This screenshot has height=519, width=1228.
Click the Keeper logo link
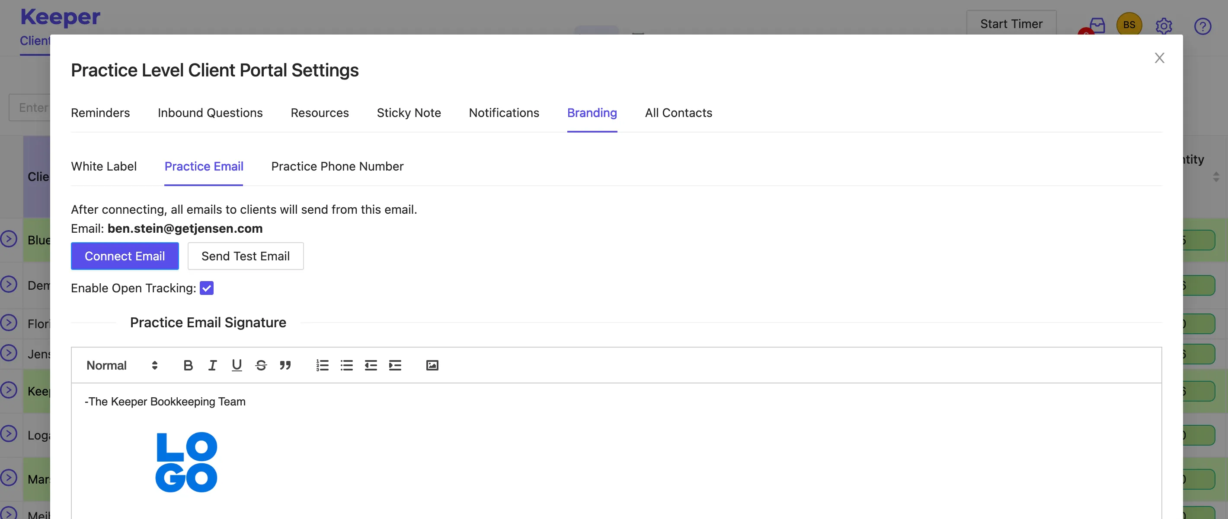(61, 17)
